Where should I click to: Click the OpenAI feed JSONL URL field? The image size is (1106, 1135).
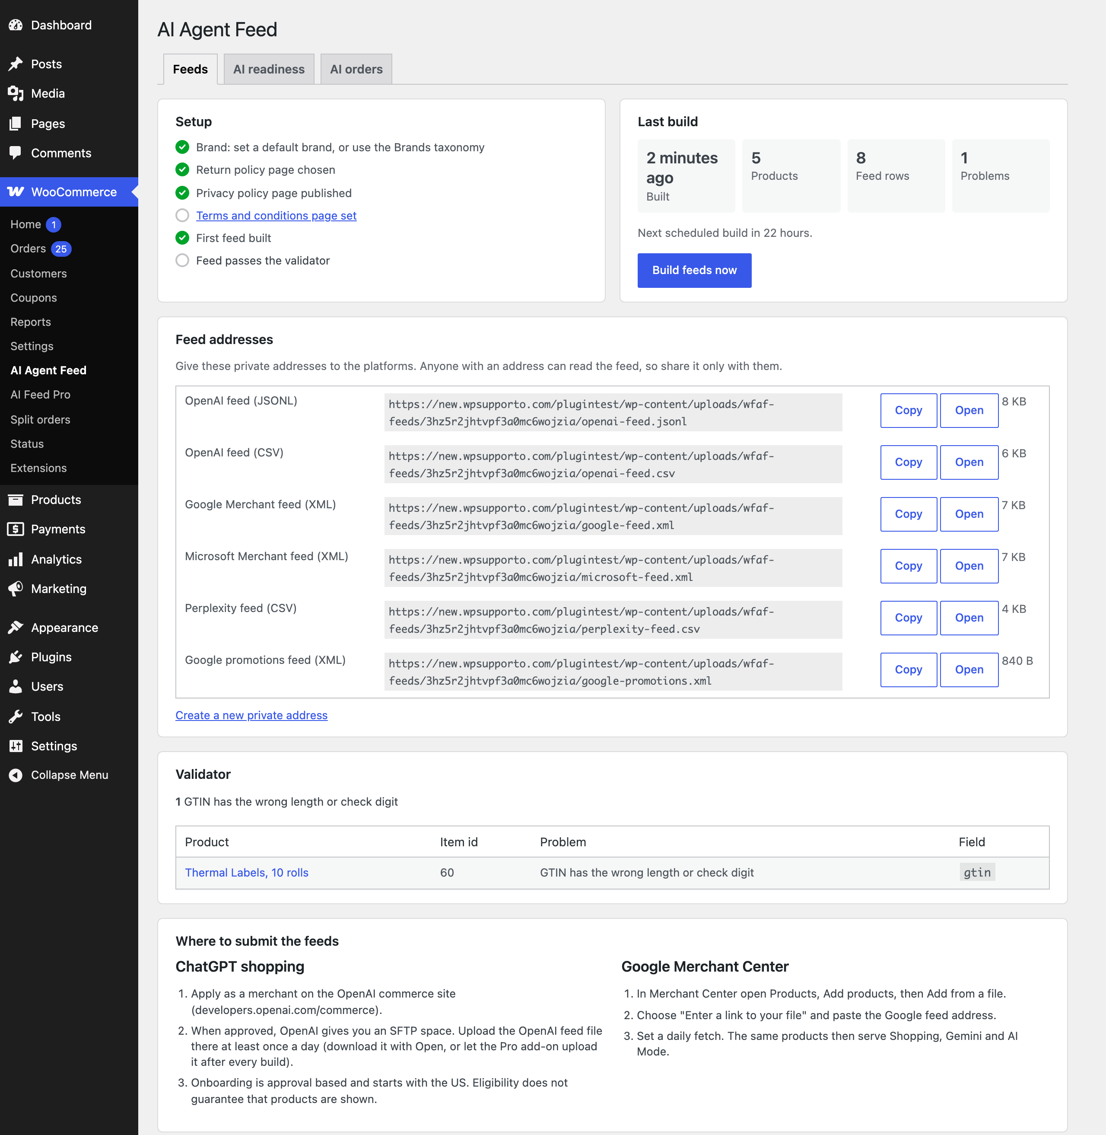[x=613, y=413]
